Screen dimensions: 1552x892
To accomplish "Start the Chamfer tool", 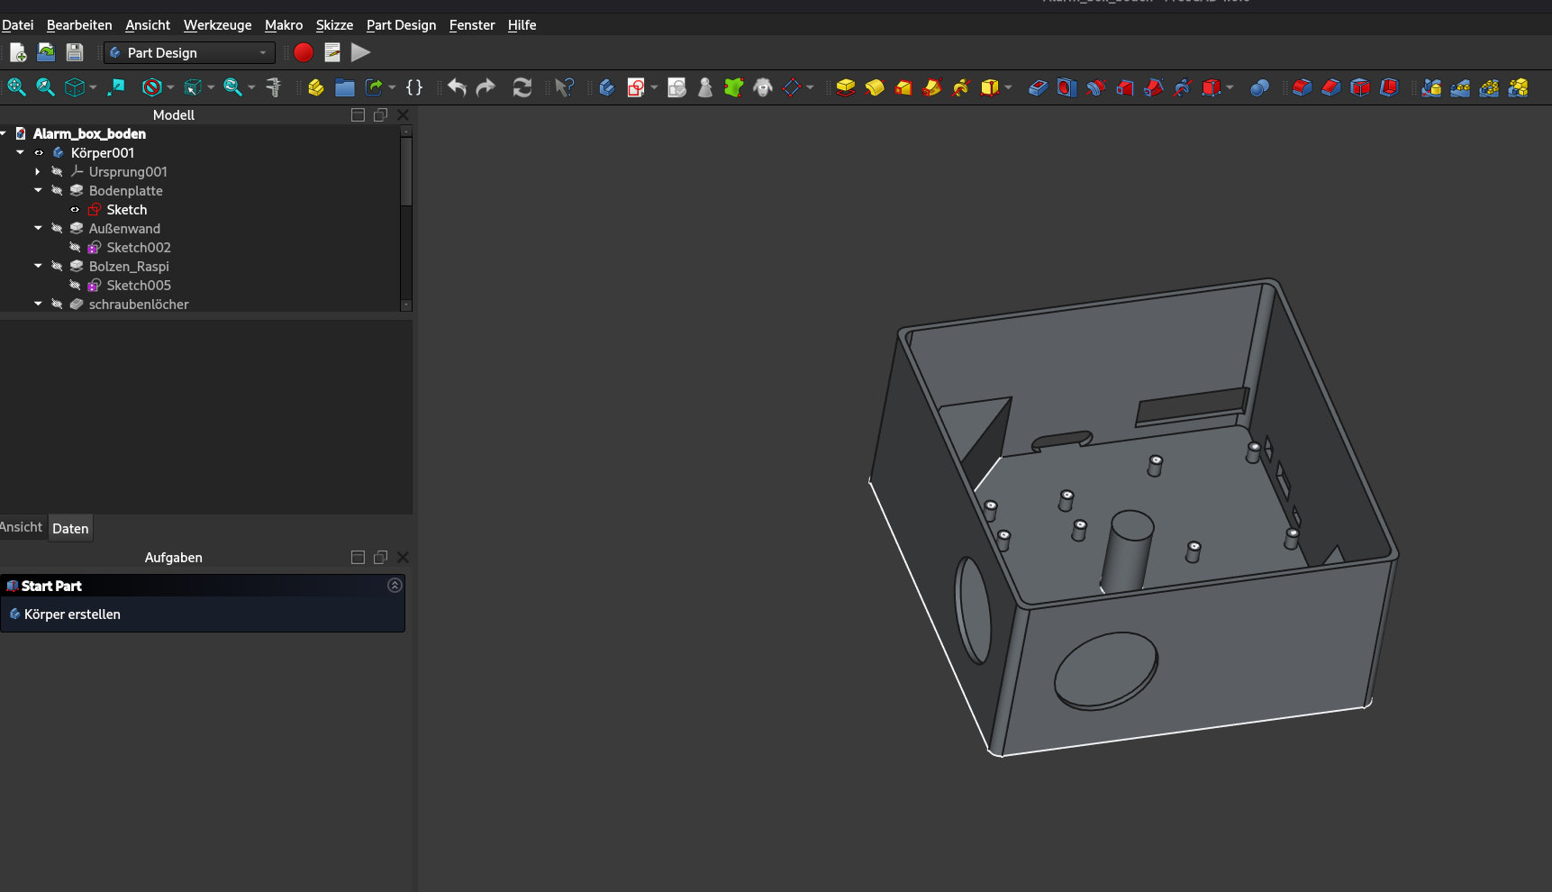I will 1330,87.
